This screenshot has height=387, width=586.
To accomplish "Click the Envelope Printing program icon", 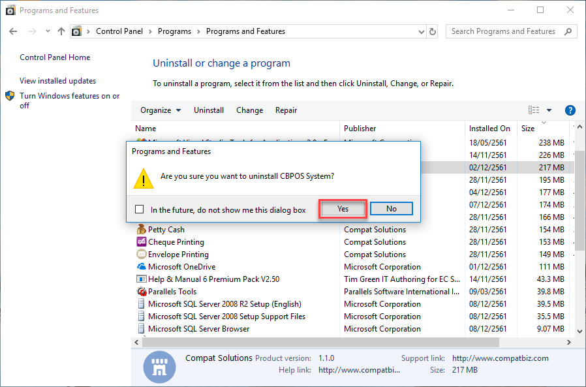I will (x=141, y=255).
